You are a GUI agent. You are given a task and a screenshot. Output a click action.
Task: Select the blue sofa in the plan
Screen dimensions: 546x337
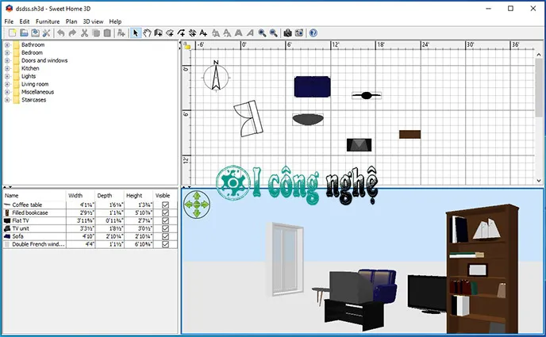[x=312, y=86]
